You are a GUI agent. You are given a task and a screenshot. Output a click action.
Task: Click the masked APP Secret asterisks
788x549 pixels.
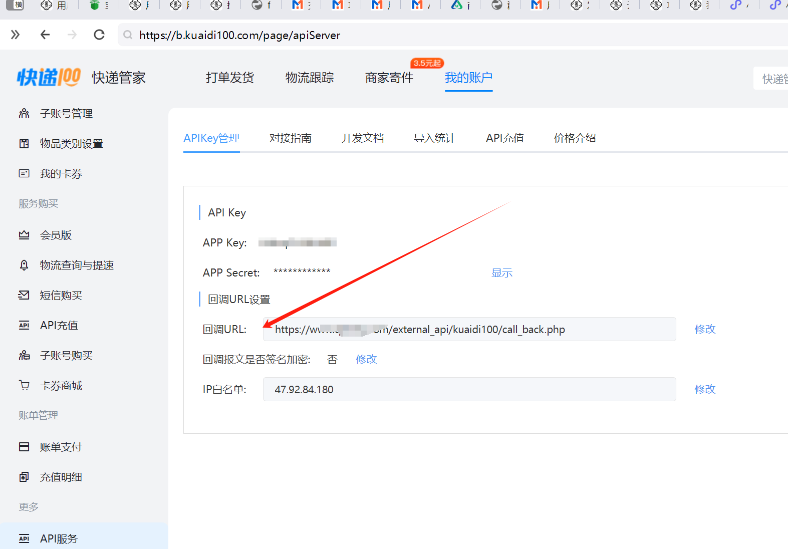tap(302, 272)
